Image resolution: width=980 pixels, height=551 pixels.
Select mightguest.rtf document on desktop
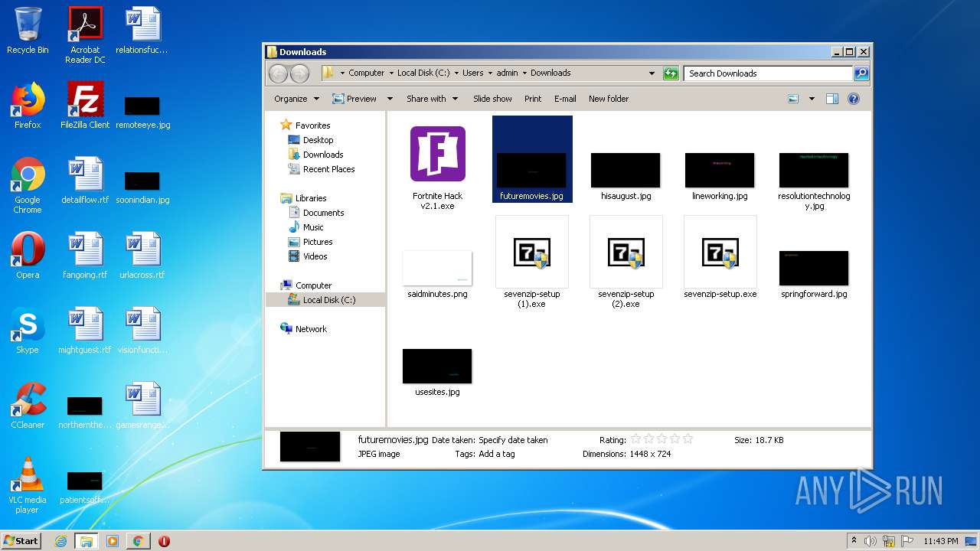coord(85,331)
